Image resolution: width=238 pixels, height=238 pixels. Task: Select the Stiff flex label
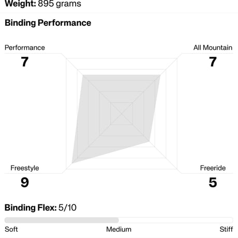point(226,229)
